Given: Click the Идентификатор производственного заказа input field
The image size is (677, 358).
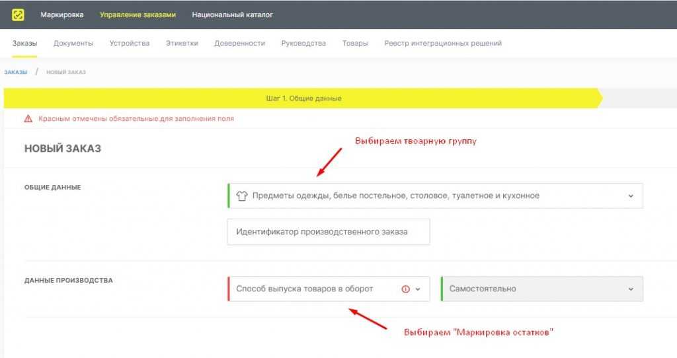Looking at the screenshot, I should tap(328, 232).
